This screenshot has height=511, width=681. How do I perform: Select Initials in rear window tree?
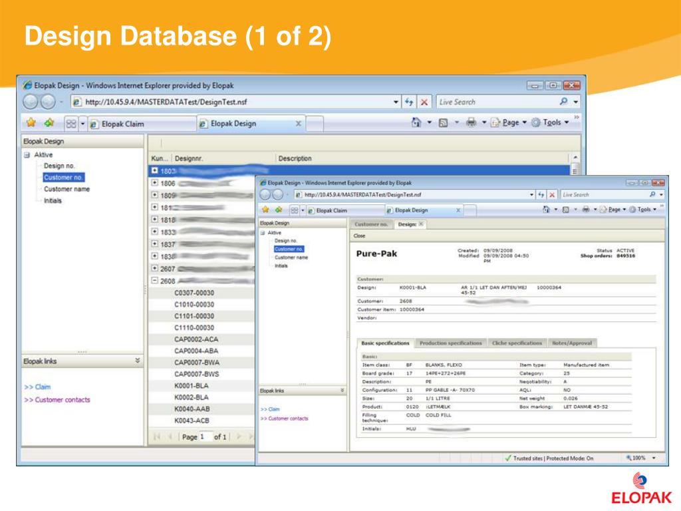coord(53,201)
